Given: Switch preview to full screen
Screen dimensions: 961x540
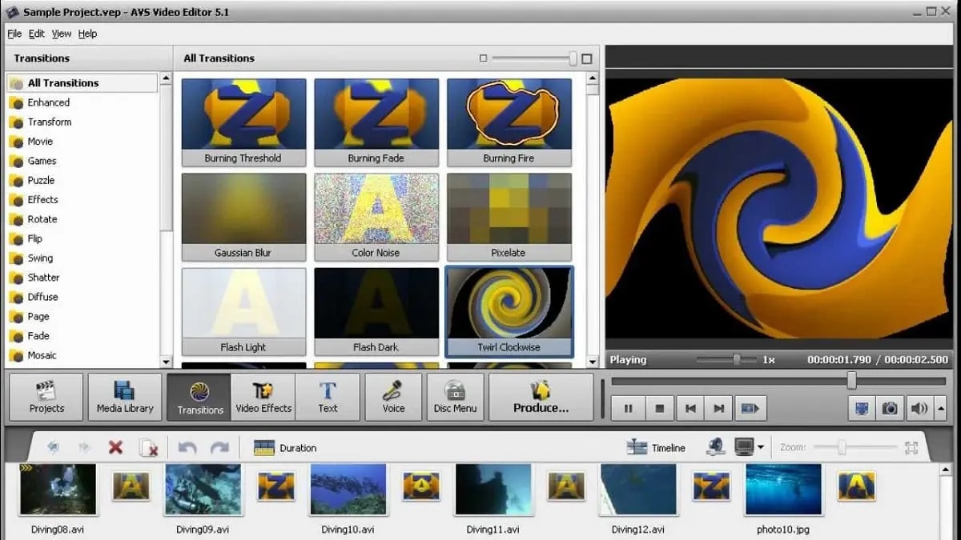Looking at the screenshot, I should click(862, 408).
